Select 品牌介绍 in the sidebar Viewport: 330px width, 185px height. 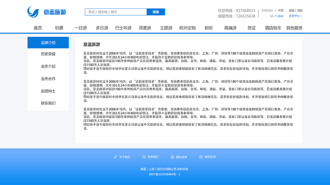(48, 43)
